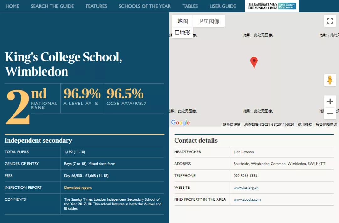Open the www.kcs.org.uk website link
Viewport: 339px width, 223px height.
click(246, 188)
